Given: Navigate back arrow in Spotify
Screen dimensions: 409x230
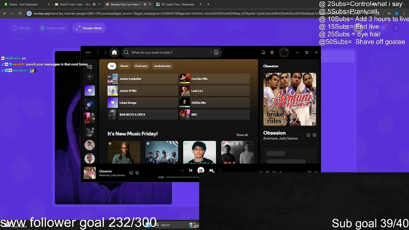Looking at the screenshot, I should click(x=98, y=52).
